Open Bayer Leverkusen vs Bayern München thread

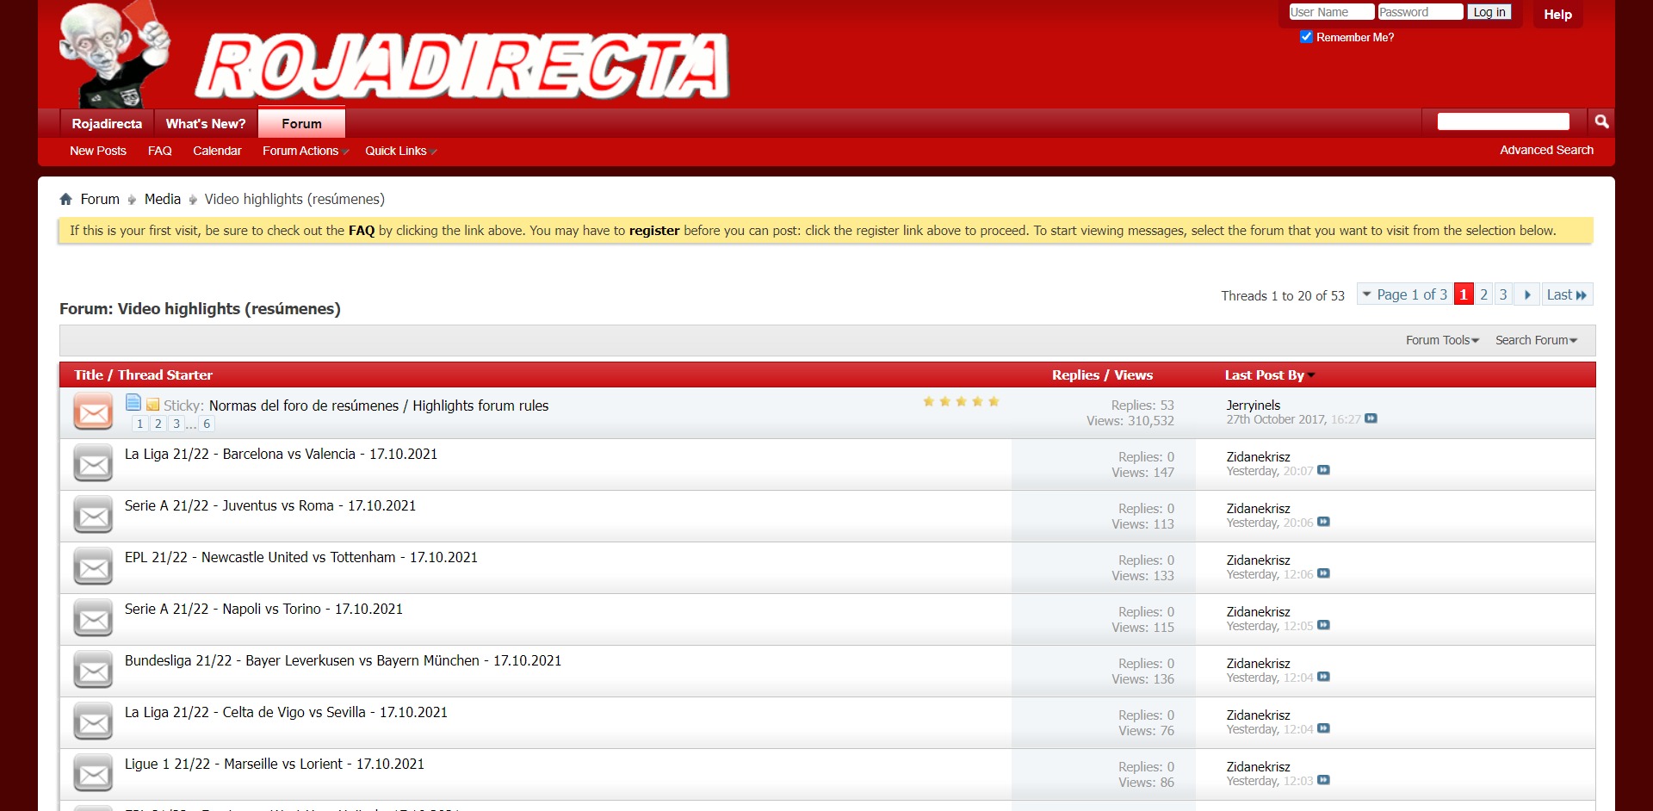343,661
